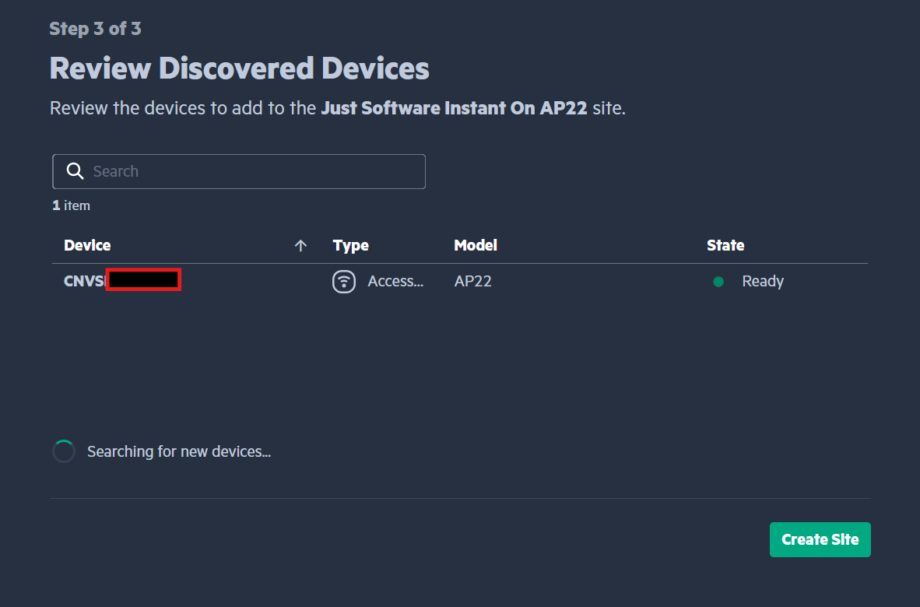The width and height of the screenshot is (920, 607).
Task: Click the Just Software Instant On AP22 site name
Action: pyautogui.click(x=454, y=108)
